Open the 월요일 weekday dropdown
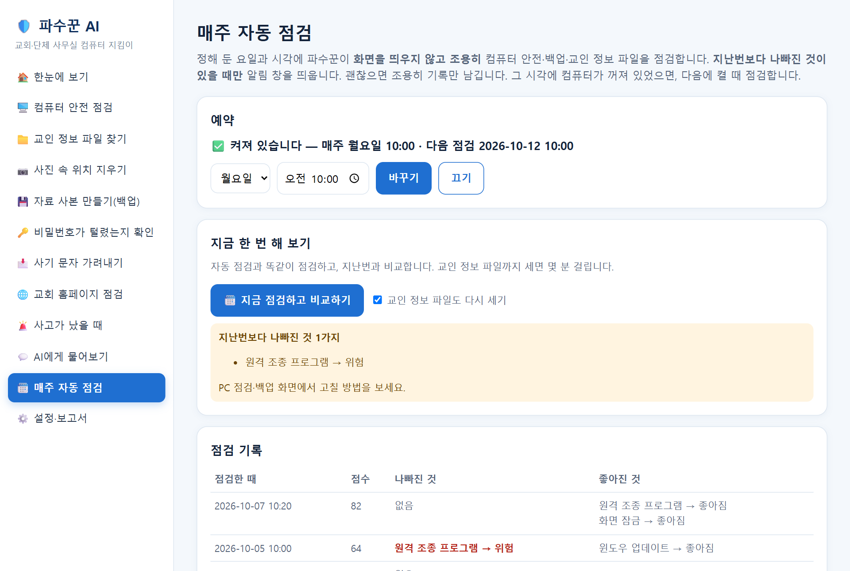This screenshot has width=850, height=571. (240, 178)
